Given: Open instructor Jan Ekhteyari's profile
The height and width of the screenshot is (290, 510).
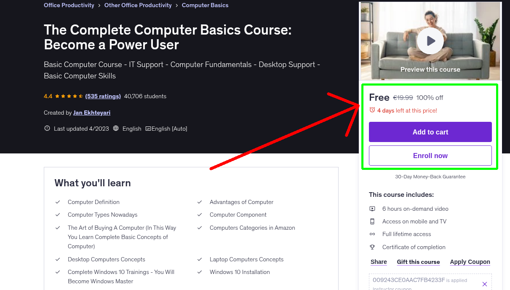Looking at the screenshot, I should (x=92, y=113).
